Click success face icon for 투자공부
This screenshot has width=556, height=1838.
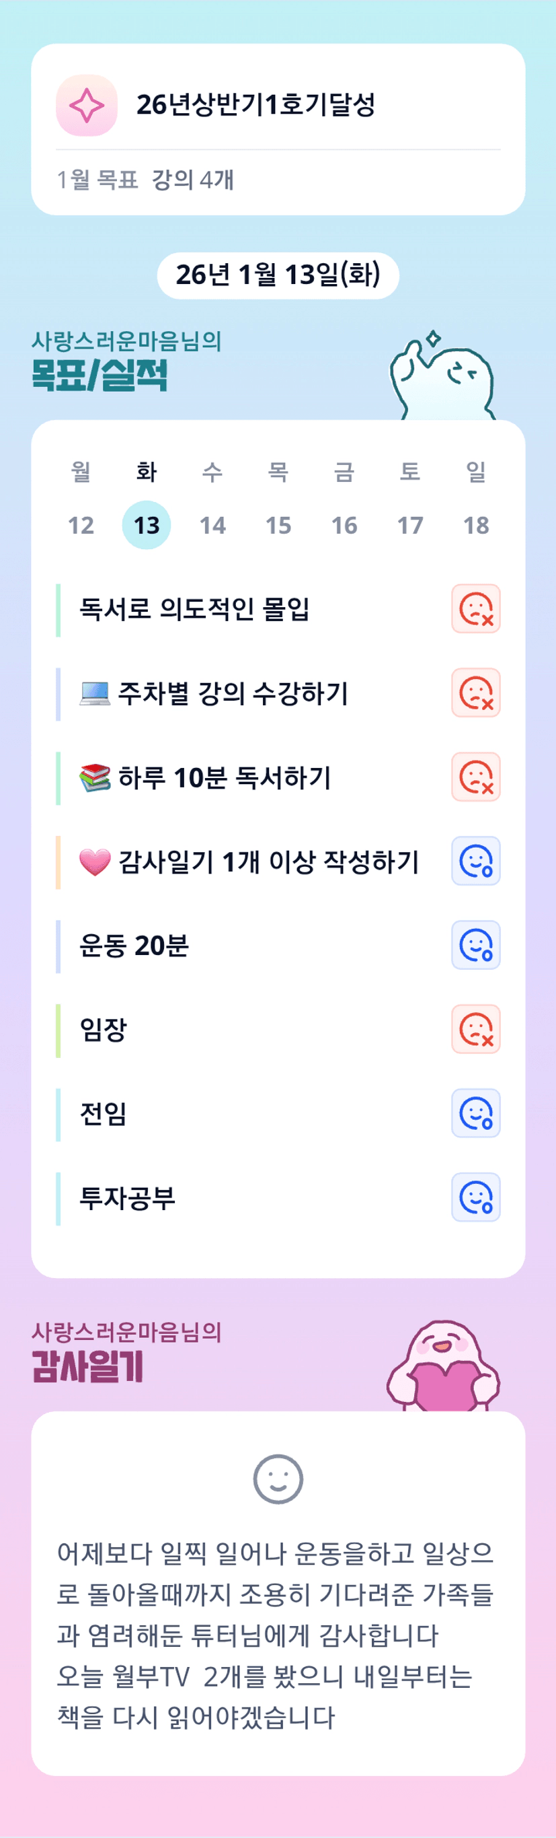click(x=475, y=1197)
